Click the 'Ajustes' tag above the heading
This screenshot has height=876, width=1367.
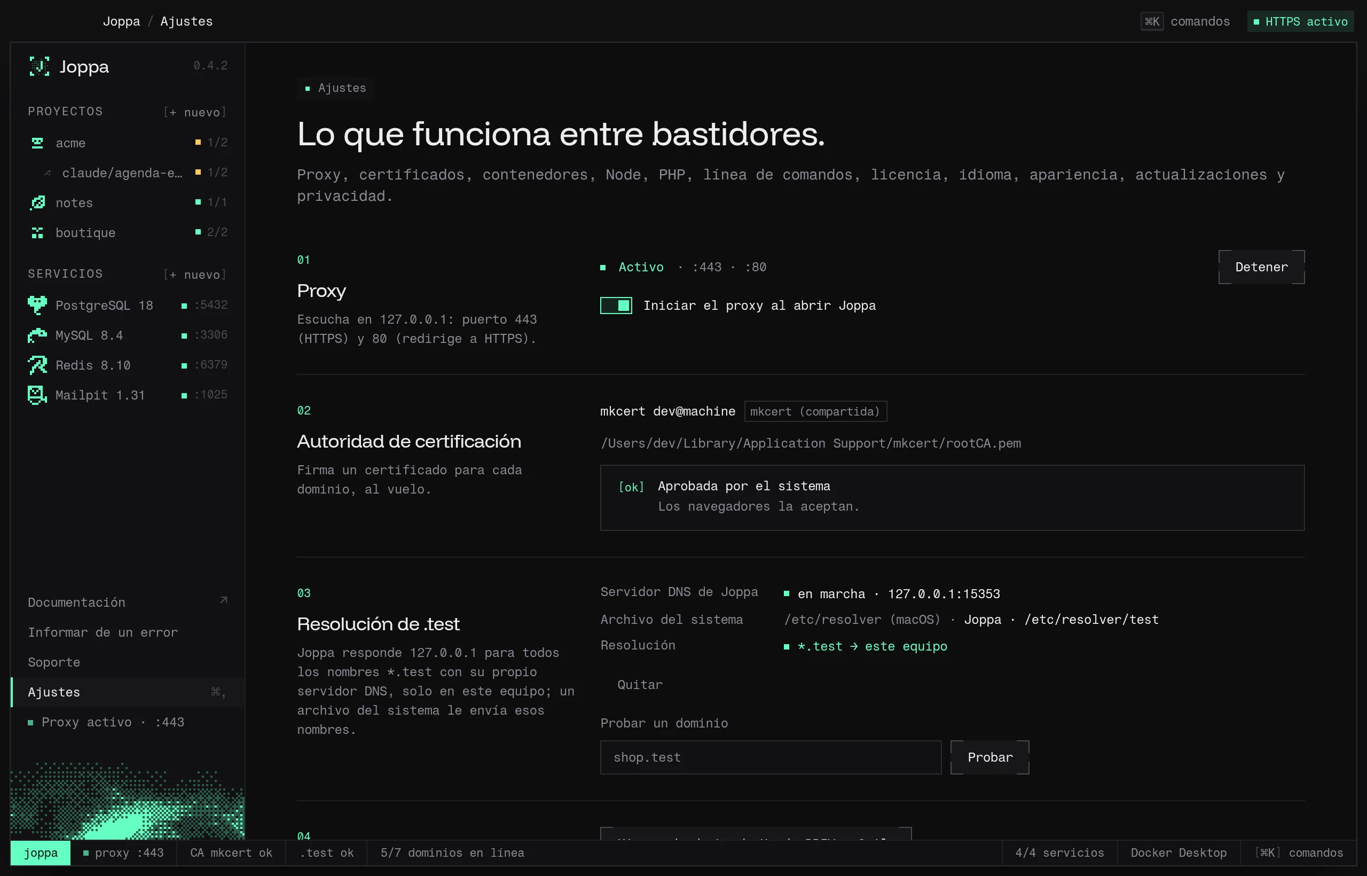[335, 88]
